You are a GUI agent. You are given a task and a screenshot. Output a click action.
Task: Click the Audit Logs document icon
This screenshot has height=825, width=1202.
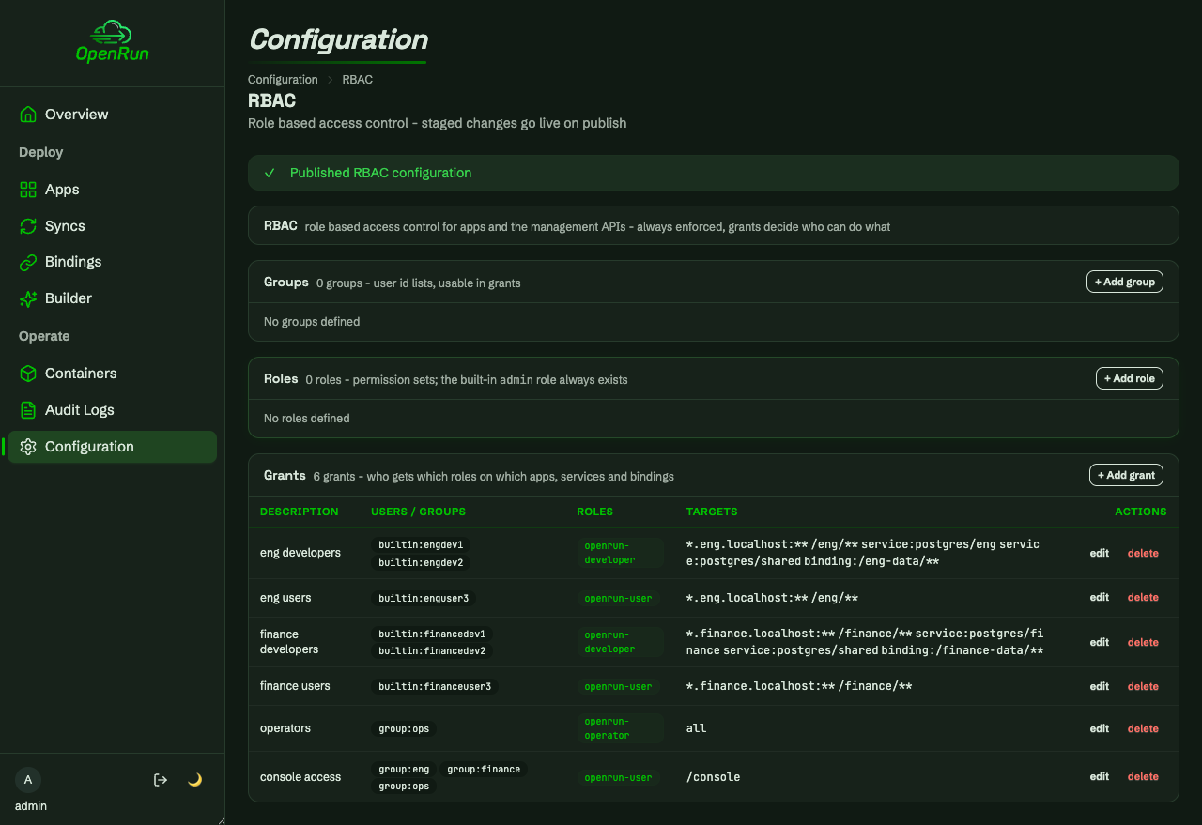pos(28,410)
